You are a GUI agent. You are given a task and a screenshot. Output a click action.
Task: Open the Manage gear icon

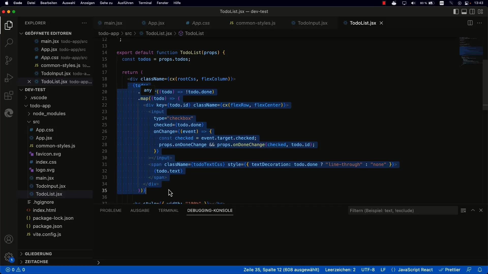pyautogui.click(x=9, y=257)
